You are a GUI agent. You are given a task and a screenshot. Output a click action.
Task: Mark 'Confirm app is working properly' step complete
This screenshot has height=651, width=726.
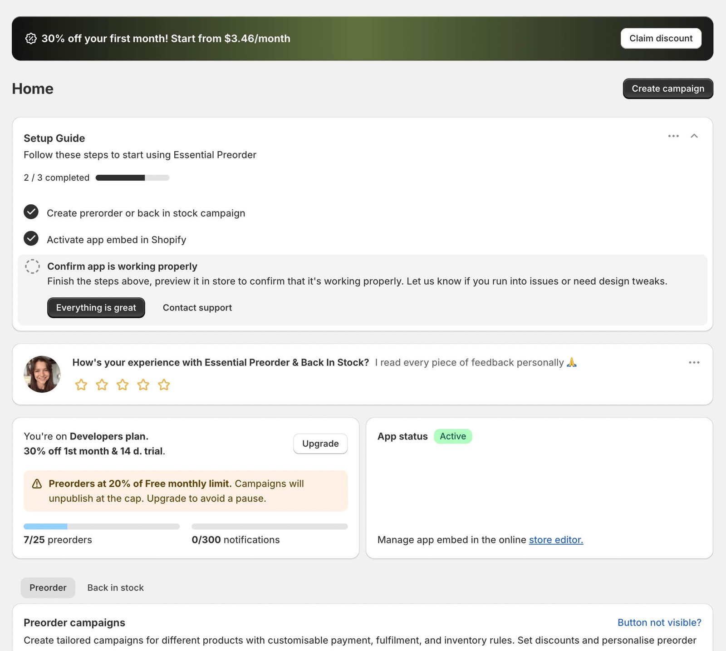[x=32, y=266]
